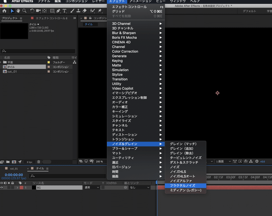Open blend mode dropdown showing 通常
This screenshot has width=272, height=216.
[91, 188]
